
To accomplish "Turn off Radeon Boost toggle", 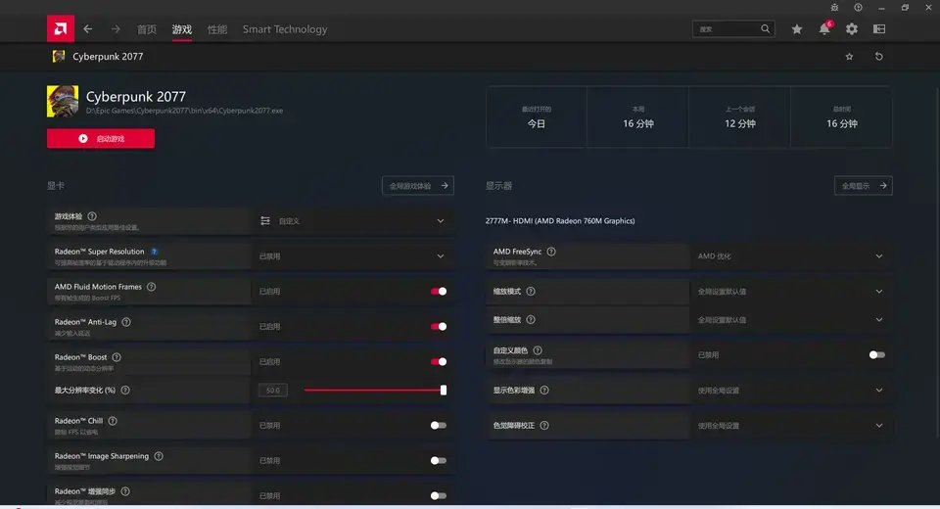I will (x=439, y=361).
